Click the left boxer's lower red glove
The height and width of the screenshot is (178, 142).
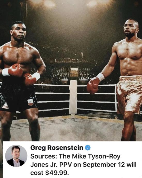coord(30,79)
